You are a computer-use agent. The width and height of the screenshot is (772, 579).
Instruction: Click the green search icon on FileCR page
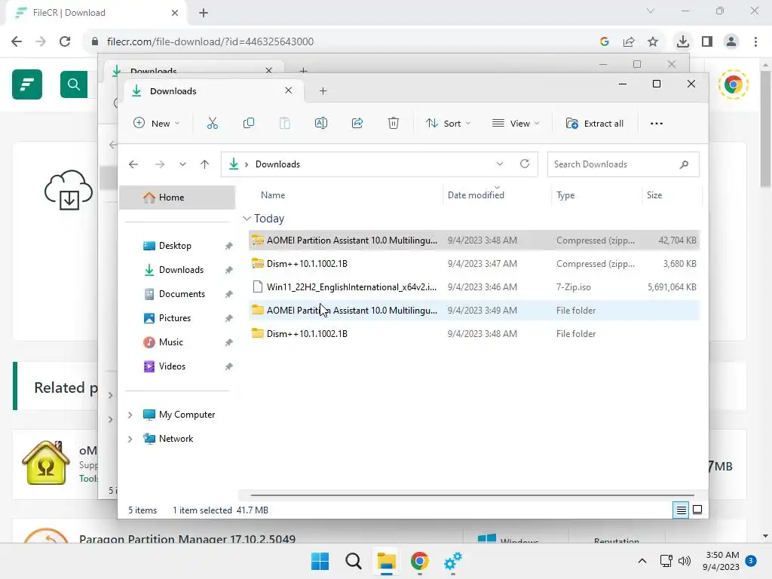74,84
